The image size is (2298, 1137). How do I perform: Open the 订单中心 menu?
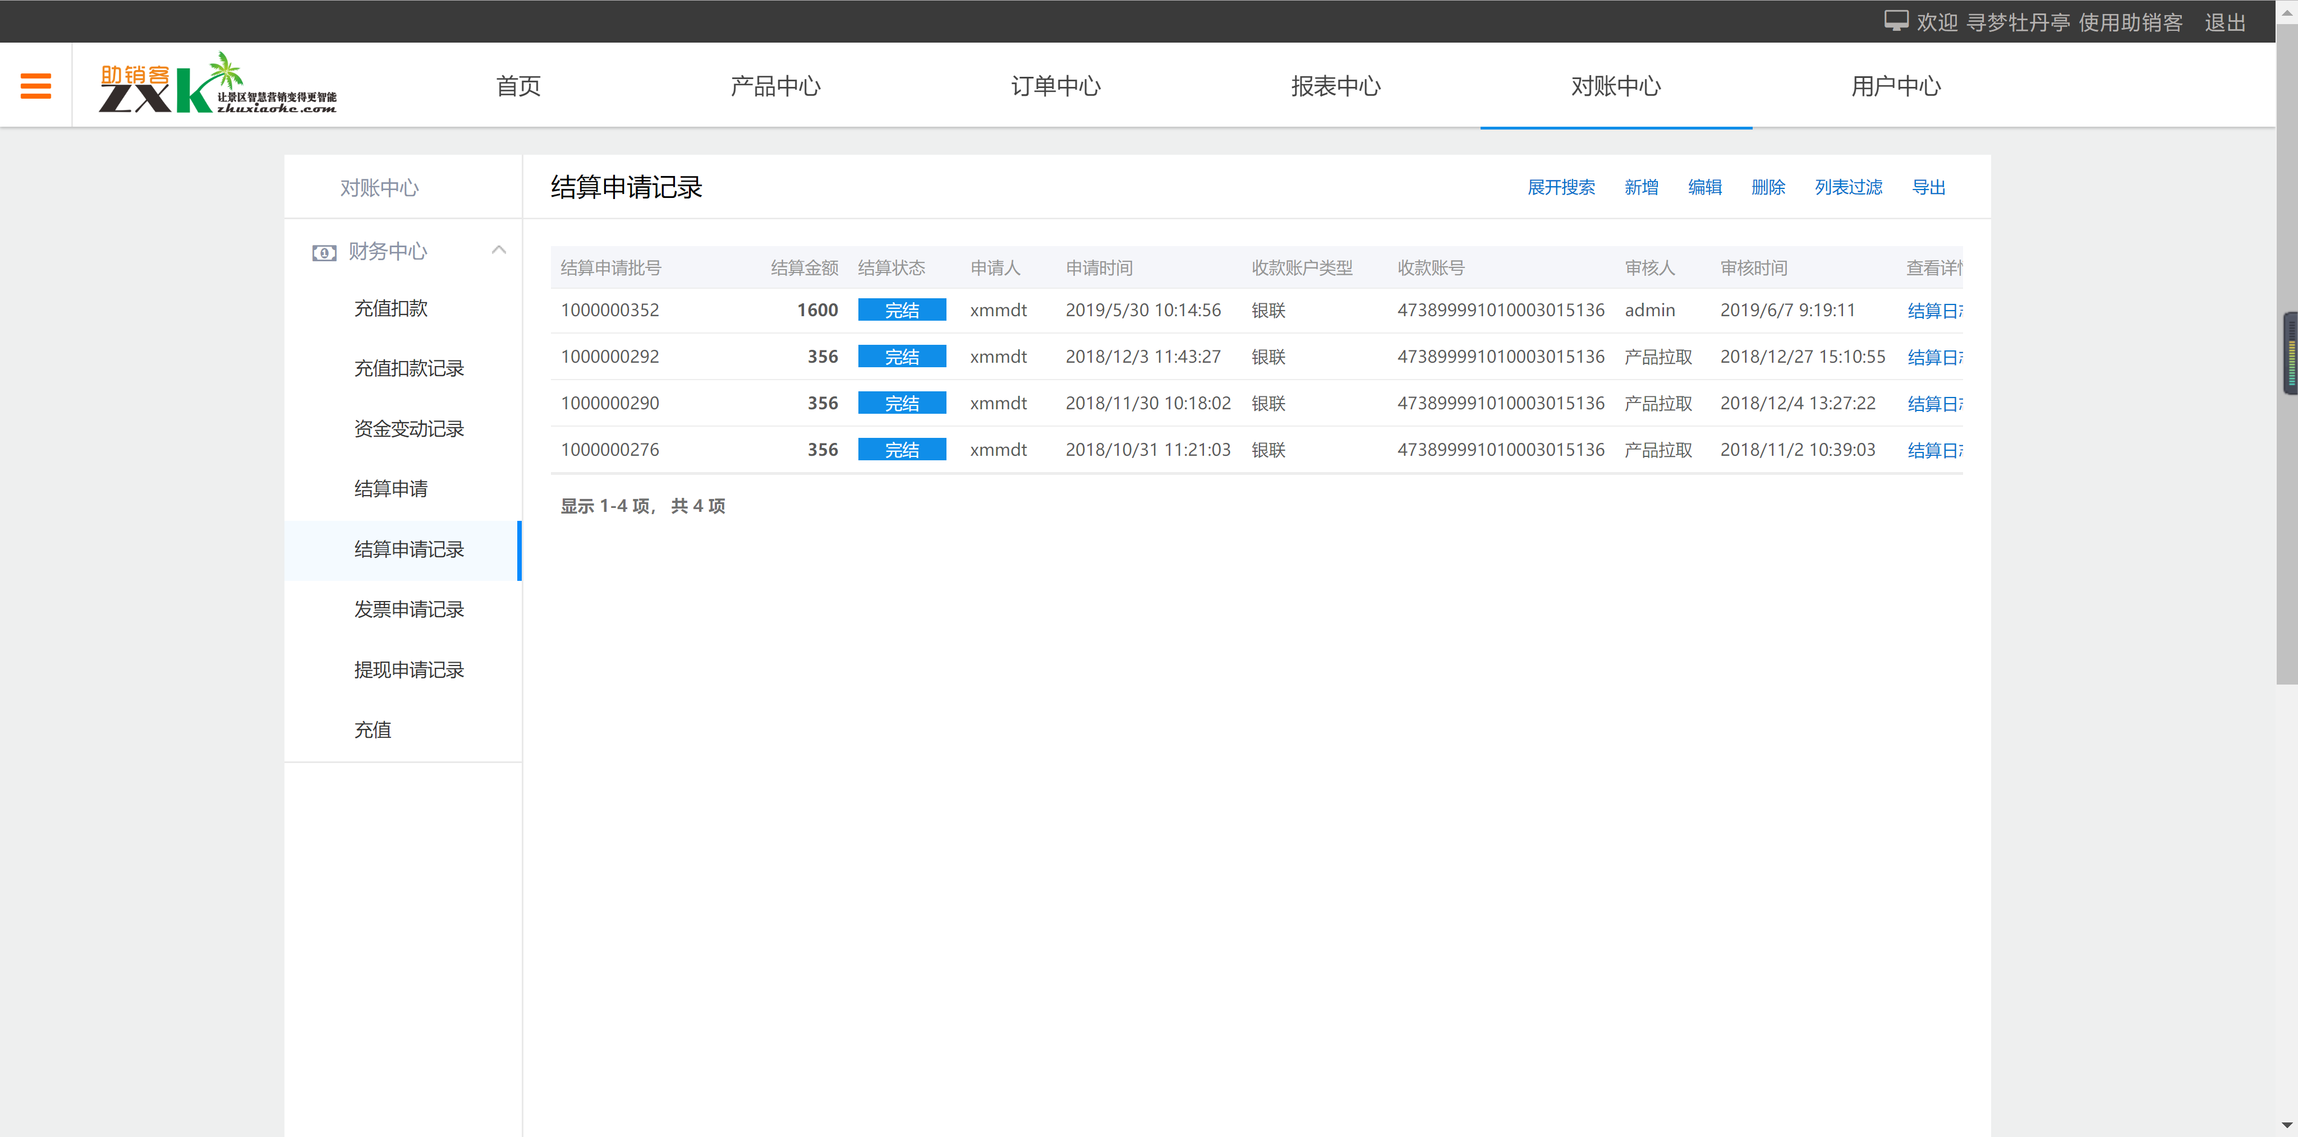(x=1055, y=86)
